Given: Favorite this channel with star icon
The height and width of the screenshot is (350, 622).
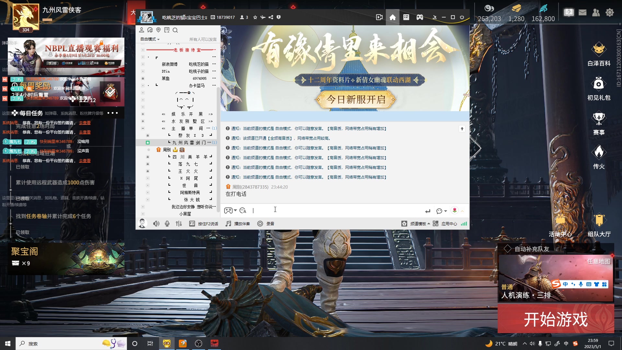Looking at the screenshot, I should coord(255,17).
